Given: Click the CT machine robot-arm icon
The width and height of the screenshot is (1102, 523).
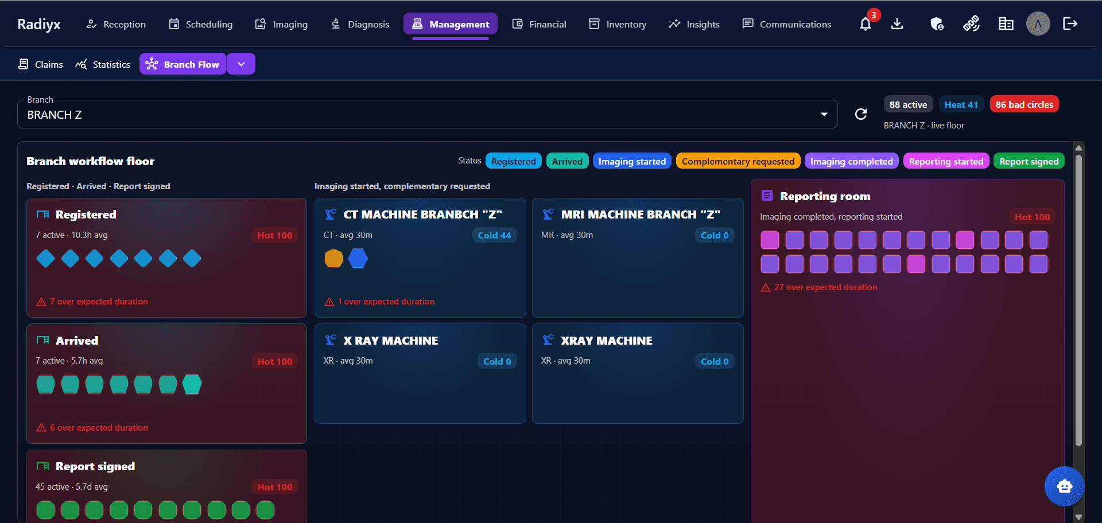Looking at the screenshot, I should 331,214.
